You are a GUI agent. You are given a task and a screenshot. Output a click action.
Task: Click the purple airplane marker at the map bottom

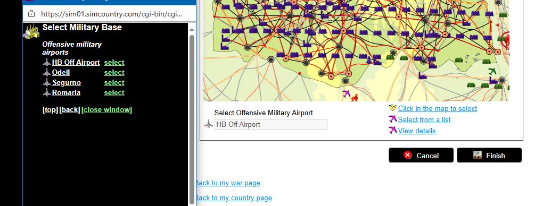pos(346,93)
